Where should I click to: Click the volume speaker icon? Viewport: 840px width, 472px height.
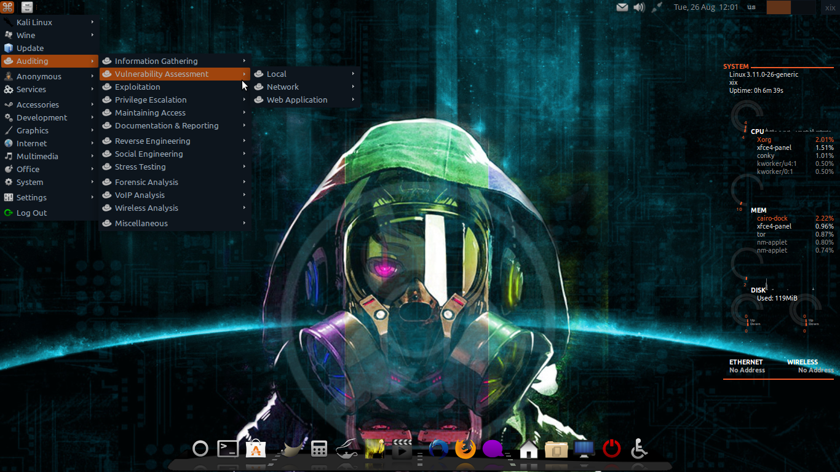pos(639,7)
